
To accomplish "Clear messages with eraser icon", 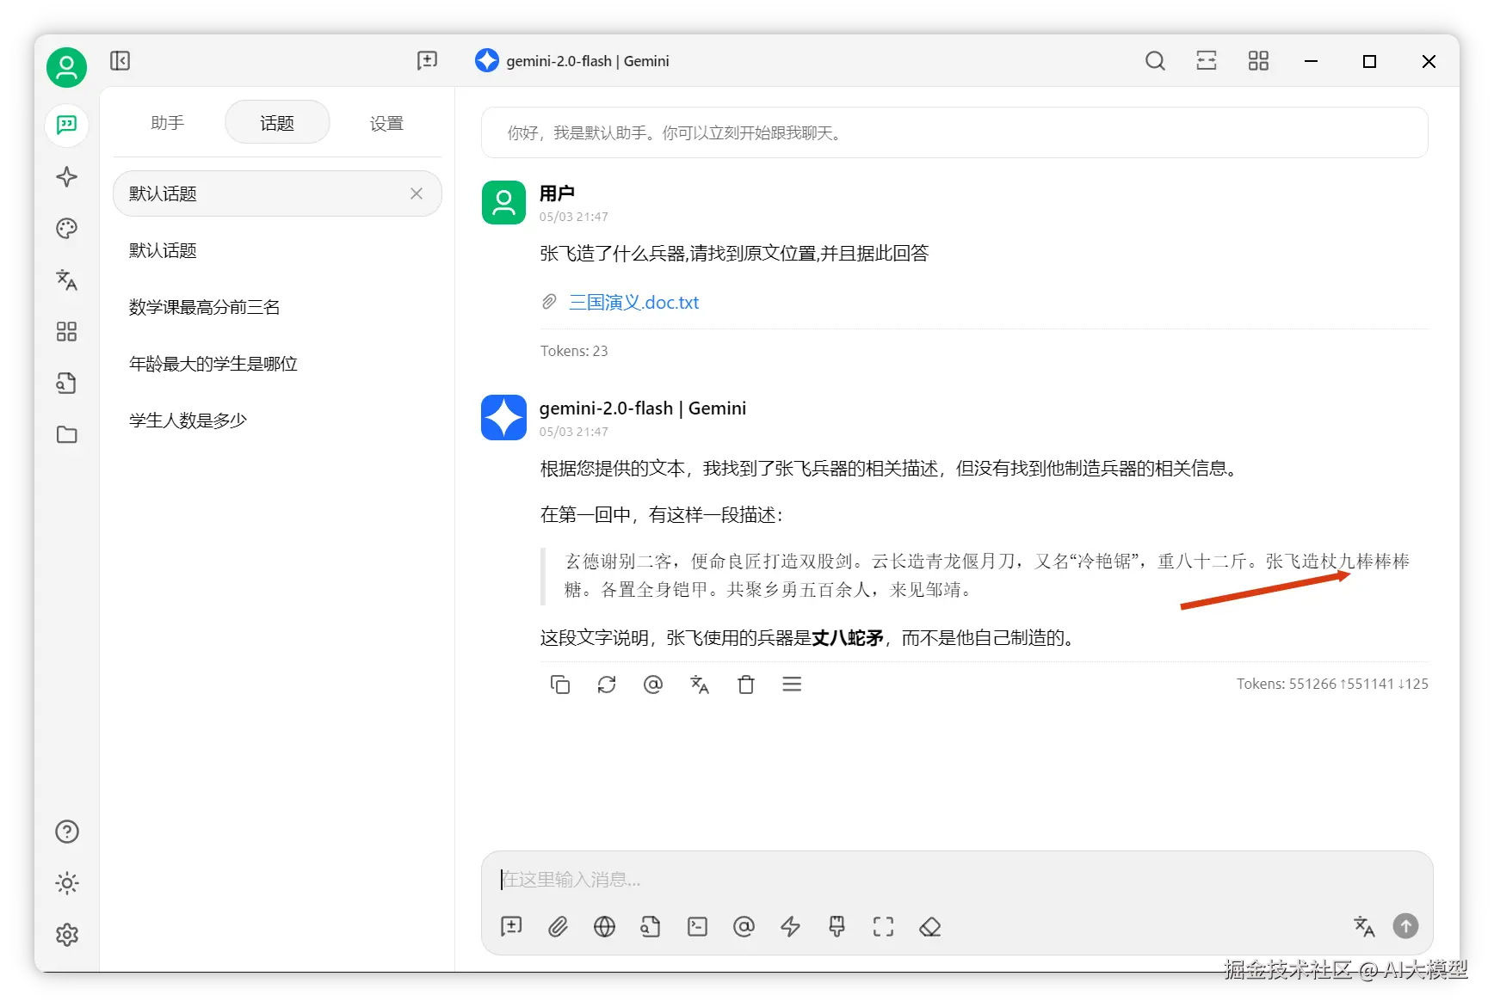I will click(x=929, y=926).
